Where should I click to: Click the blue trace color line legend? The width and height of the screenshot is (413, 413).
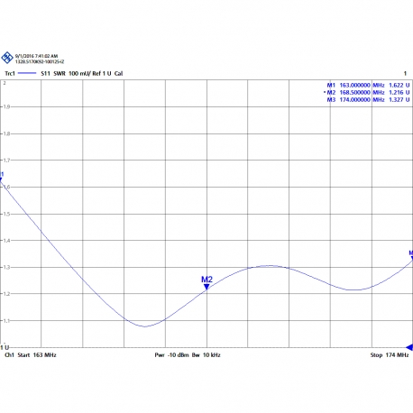click(27, 73)
